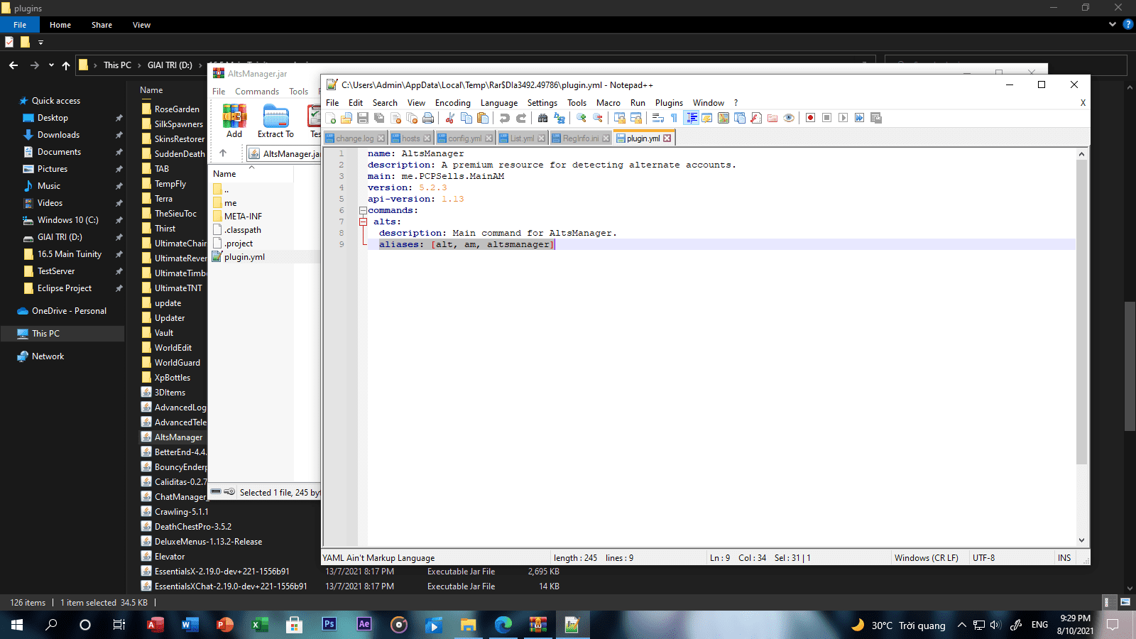1136x639 pixels.
Task: Cut selection with the scissors icon
Action: [x=450, y=118]
